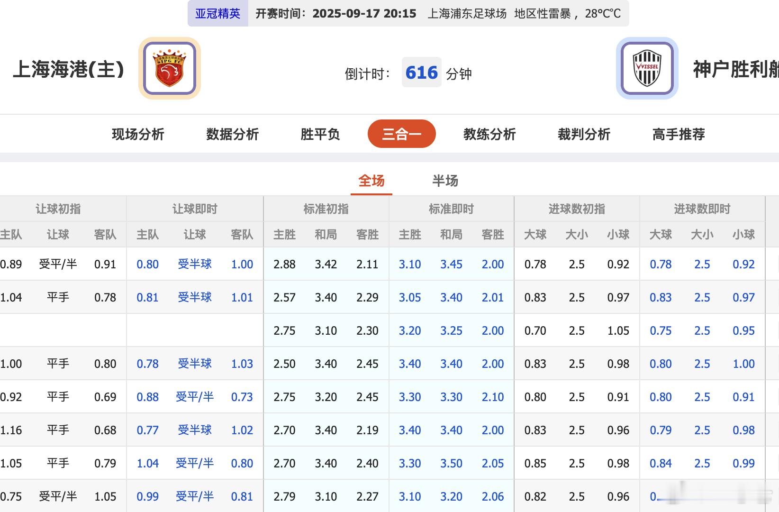Click the 1.04 live home handicap odds
Screen dimensions: 779x512
coord(148,463)
